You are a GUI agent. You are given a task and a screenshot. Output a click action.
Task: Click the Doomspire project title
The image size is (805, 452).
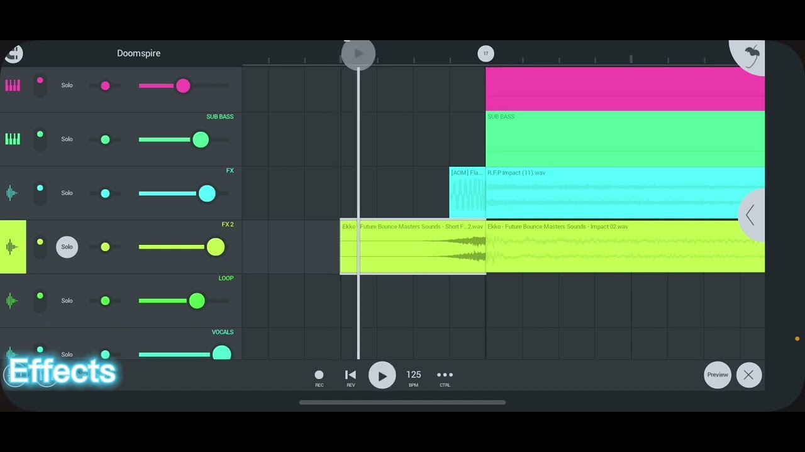138,53
